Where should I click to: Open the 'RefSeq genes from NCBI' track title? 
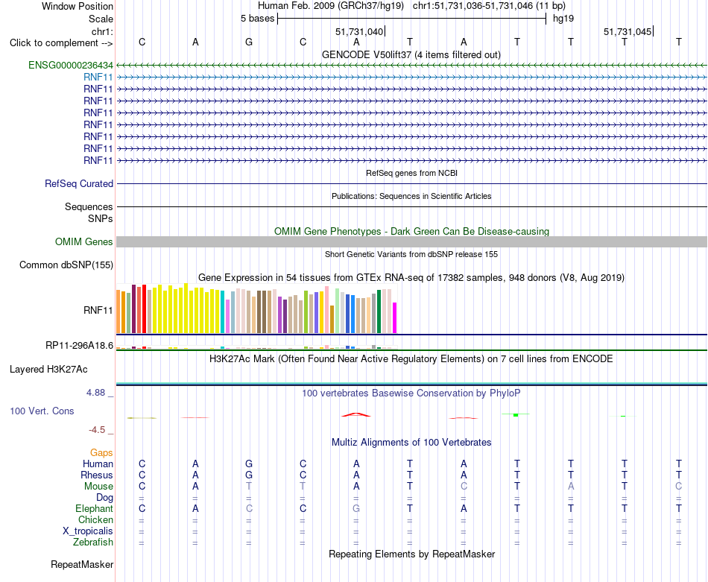pyautogui.click(x=411, y=173)
